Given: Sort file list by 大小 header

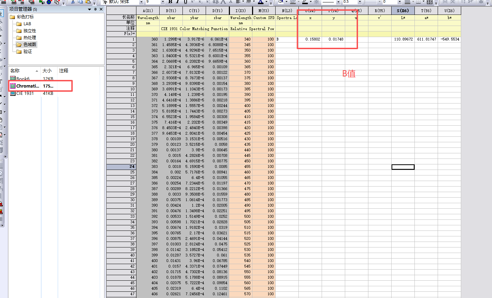Looking at the screenshot, I should (49, 71).
